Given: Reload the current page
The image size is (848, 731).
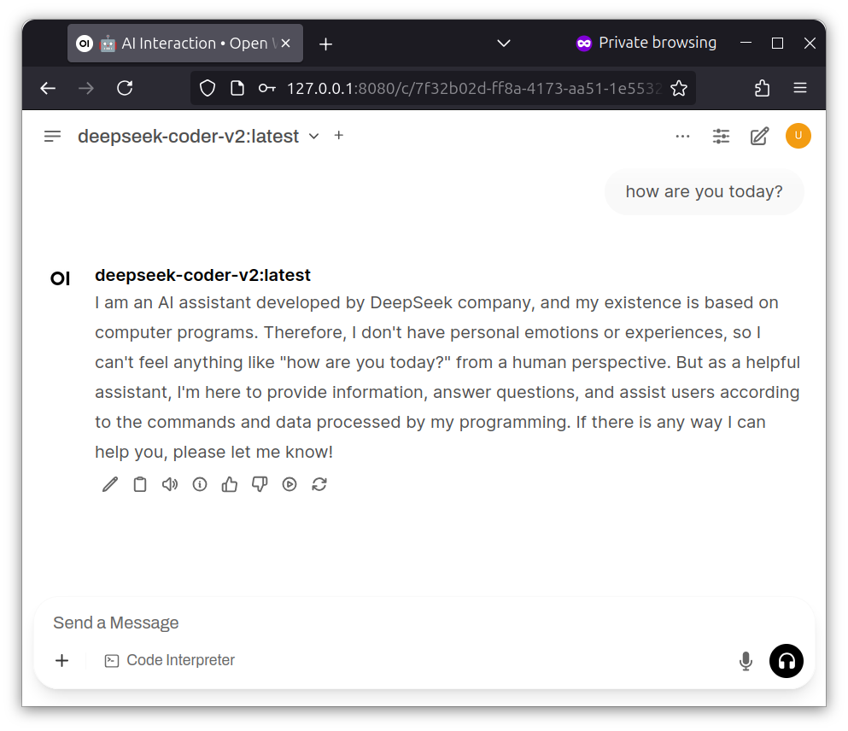Looking at the screenshot, I should point(125,88).
